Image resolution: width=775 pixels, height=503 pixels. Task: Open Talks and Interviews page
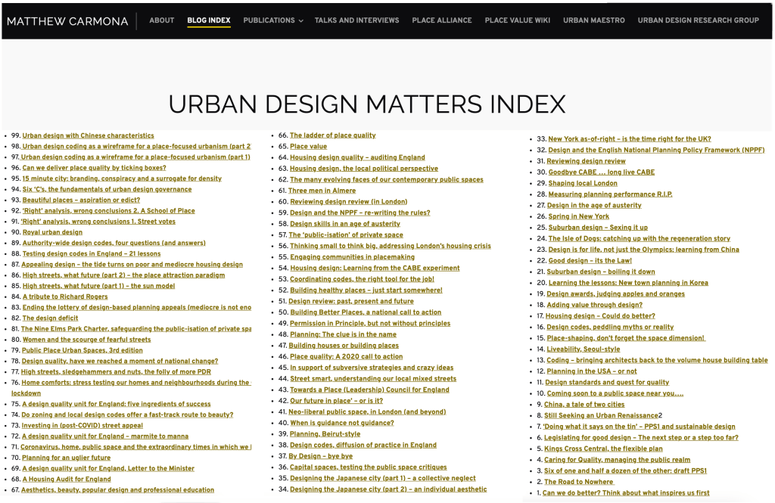coord(356,20)
